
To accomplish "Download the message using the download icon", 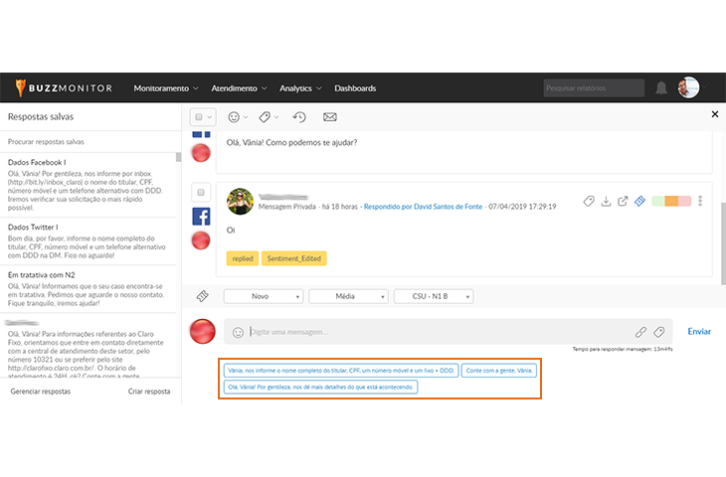I will point(606,201).
